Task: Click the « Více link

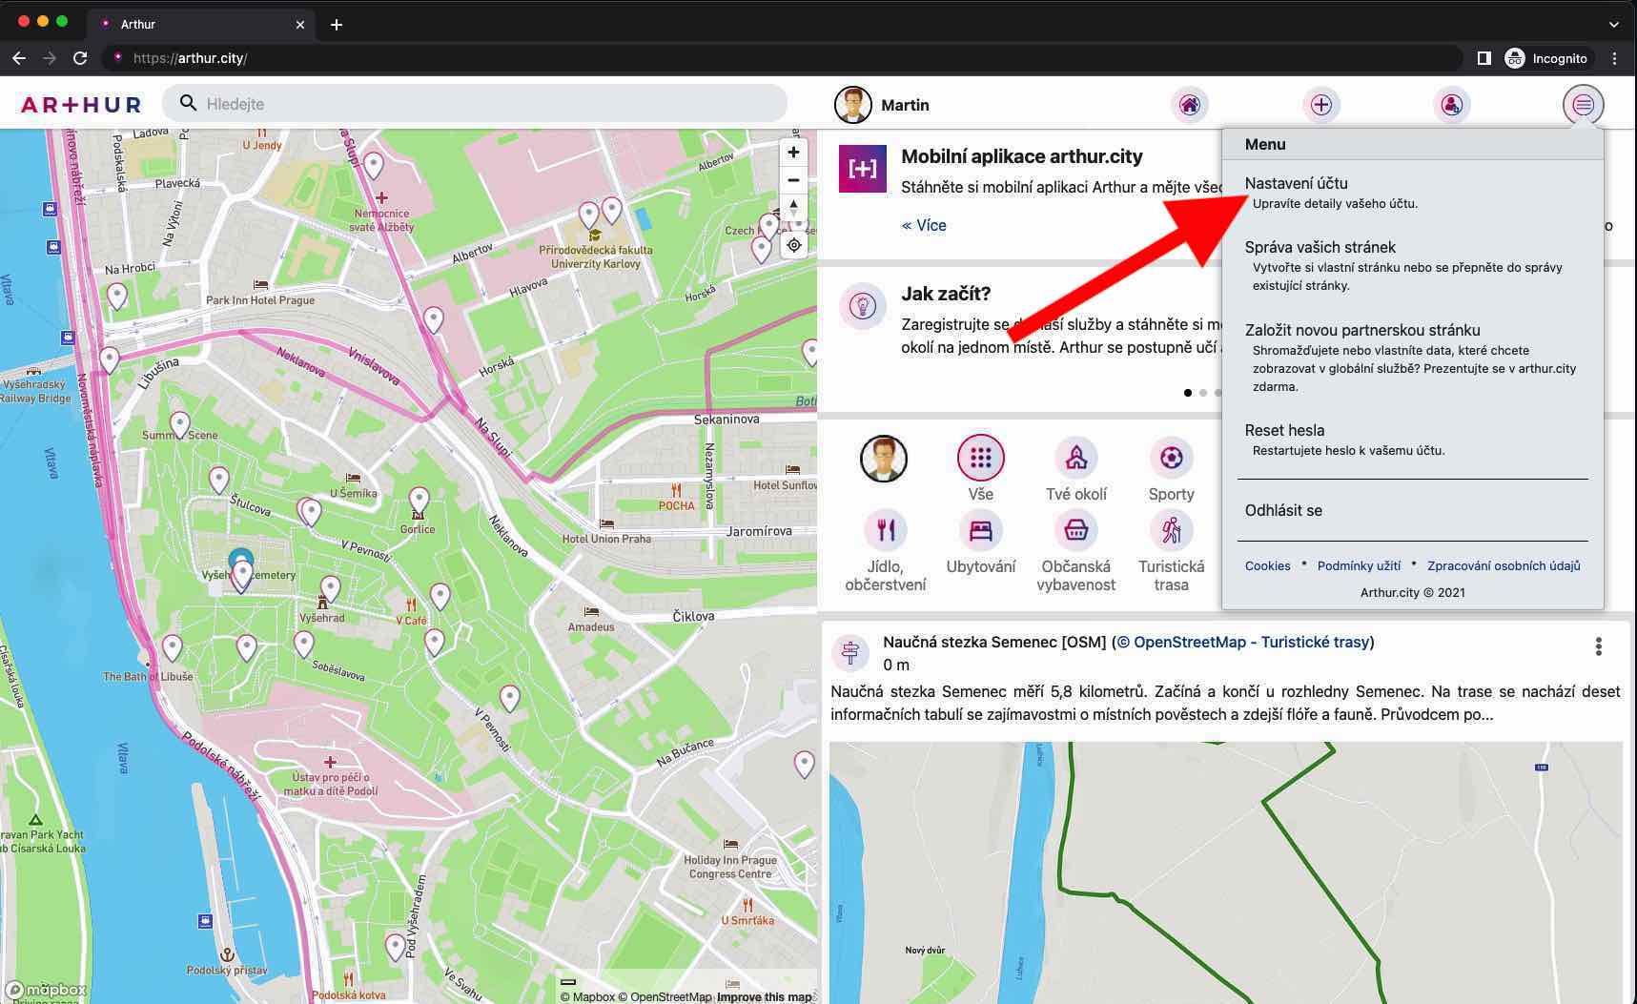Action: point(924,225)
